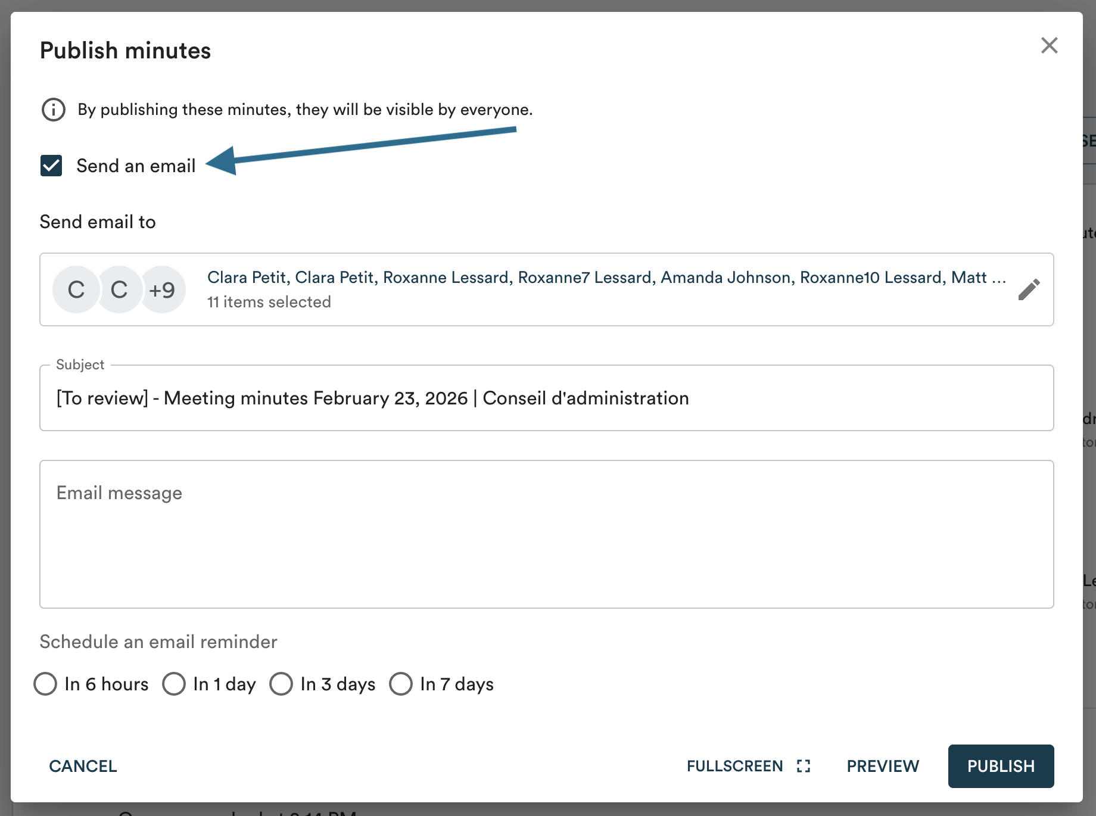Image resolution: width=1096 pixels, height=816 pixels.
Task: Close the Publish minutes dialog
Action: (x=1049, y=45)
